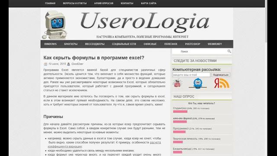Select PHOTOSHOP in the category bar
Image resolution: width=277 pixels, height=156 pixels.
click(193, 44)
